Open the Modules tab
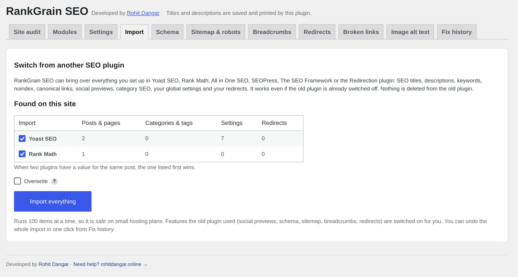Image resolution: width=518 pixels, height=277 pixels. (x=65, y=32)
